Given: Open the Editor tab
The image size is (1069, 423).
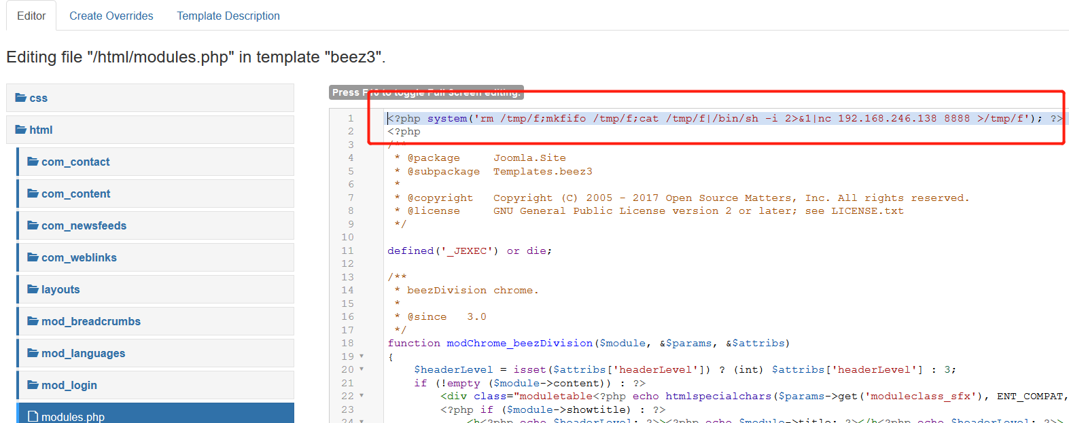Looking at the screenshot, I should [x=31, y=16].
